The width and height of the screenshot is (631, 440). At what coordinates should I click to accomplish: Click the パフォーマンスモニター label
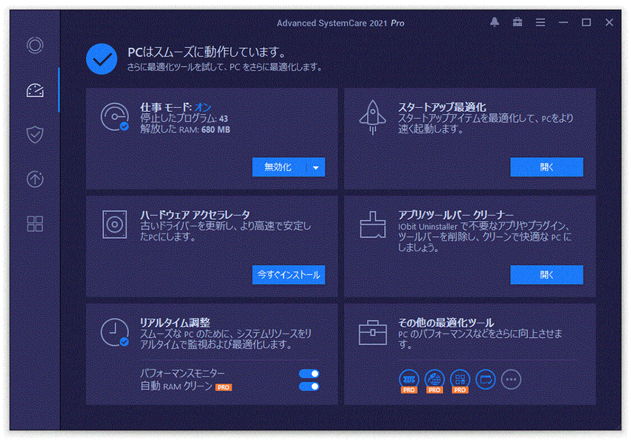(x=182, y=373)
